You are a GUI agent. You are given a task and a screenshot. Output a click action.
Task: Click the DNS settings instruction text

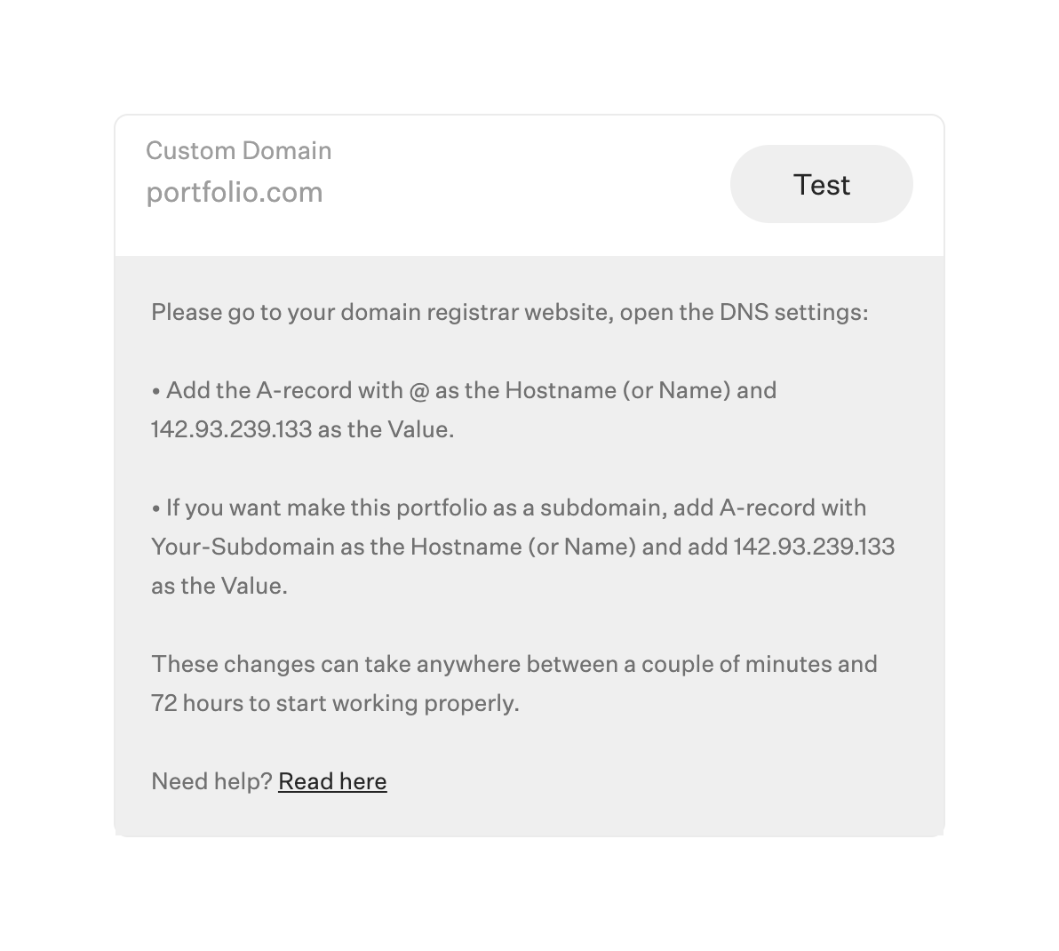pyautogui.click(x=511, y=312)
